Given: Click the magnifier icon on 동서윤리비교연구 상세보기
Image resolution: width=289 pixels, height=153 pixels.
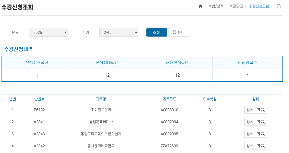Looking at the screenshot, I should click(263, 146).
